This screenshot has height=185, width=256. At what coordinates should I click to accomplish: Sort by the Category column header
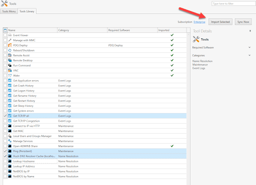(82, 30)
